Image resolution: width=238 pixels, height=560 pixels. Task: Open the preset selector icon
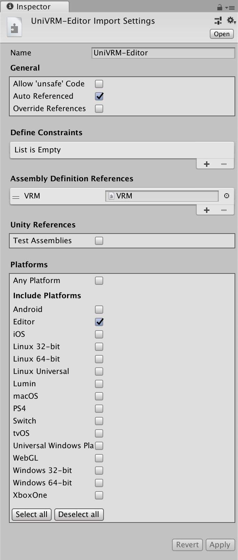coord(218,21)
